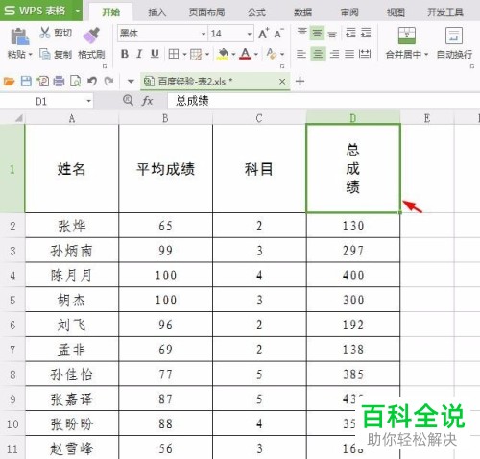Click the Cut scissors icon
The height and width of the screenshot is (459, 480).
tap(45, 33)
